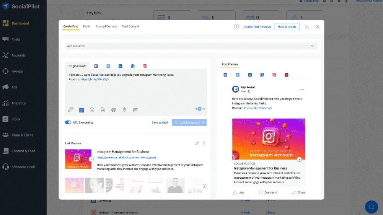Viewport: 383px width, 215px height.
Task: Click the Twitter character count icon
Action: tap(200, 109)
